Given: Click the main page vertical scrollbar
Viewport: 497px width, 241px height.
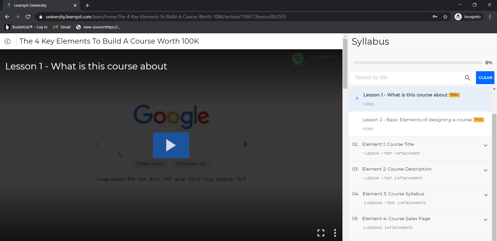Looking at the screenshot, I should pyautogui.click(x=345, y=63).
